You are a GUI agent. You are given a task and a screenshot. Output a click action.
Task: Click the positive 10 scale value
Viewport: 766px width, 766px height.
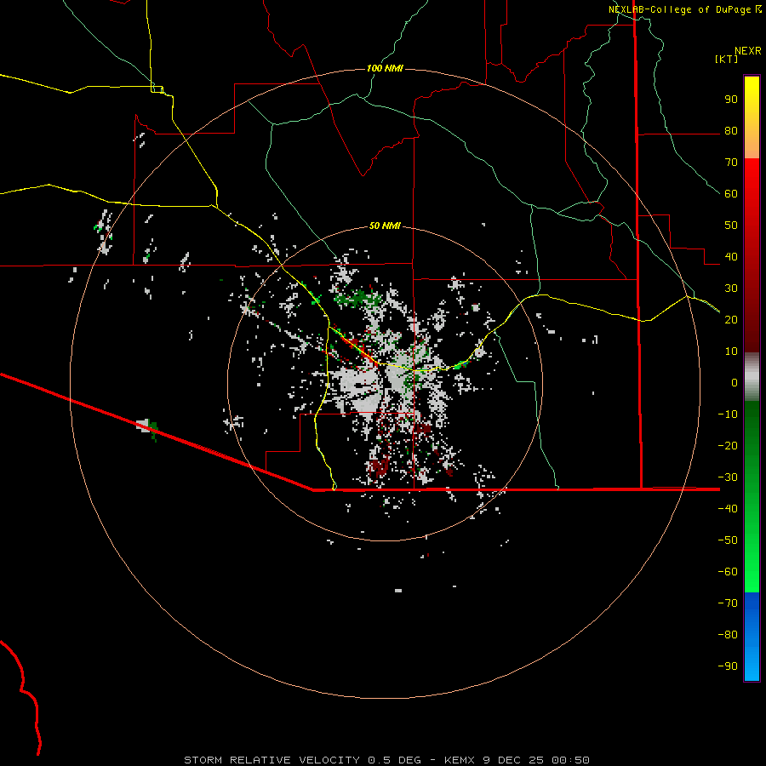click(x=731, y=352)
